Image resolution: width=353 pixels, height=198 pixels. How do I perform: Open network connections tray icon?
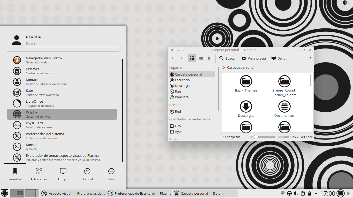(x=283, y=193)
